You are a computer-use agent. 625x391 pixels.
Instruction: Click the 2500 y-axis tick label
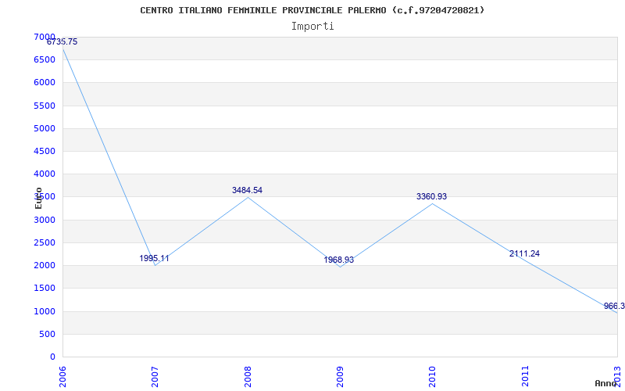pyautogui.click(x=45, y=242)
